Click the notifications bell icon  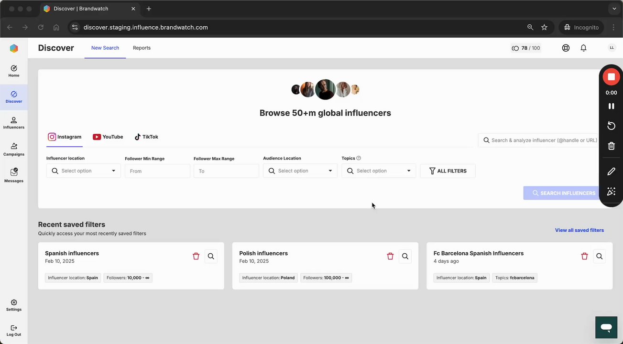click(583, 48)
